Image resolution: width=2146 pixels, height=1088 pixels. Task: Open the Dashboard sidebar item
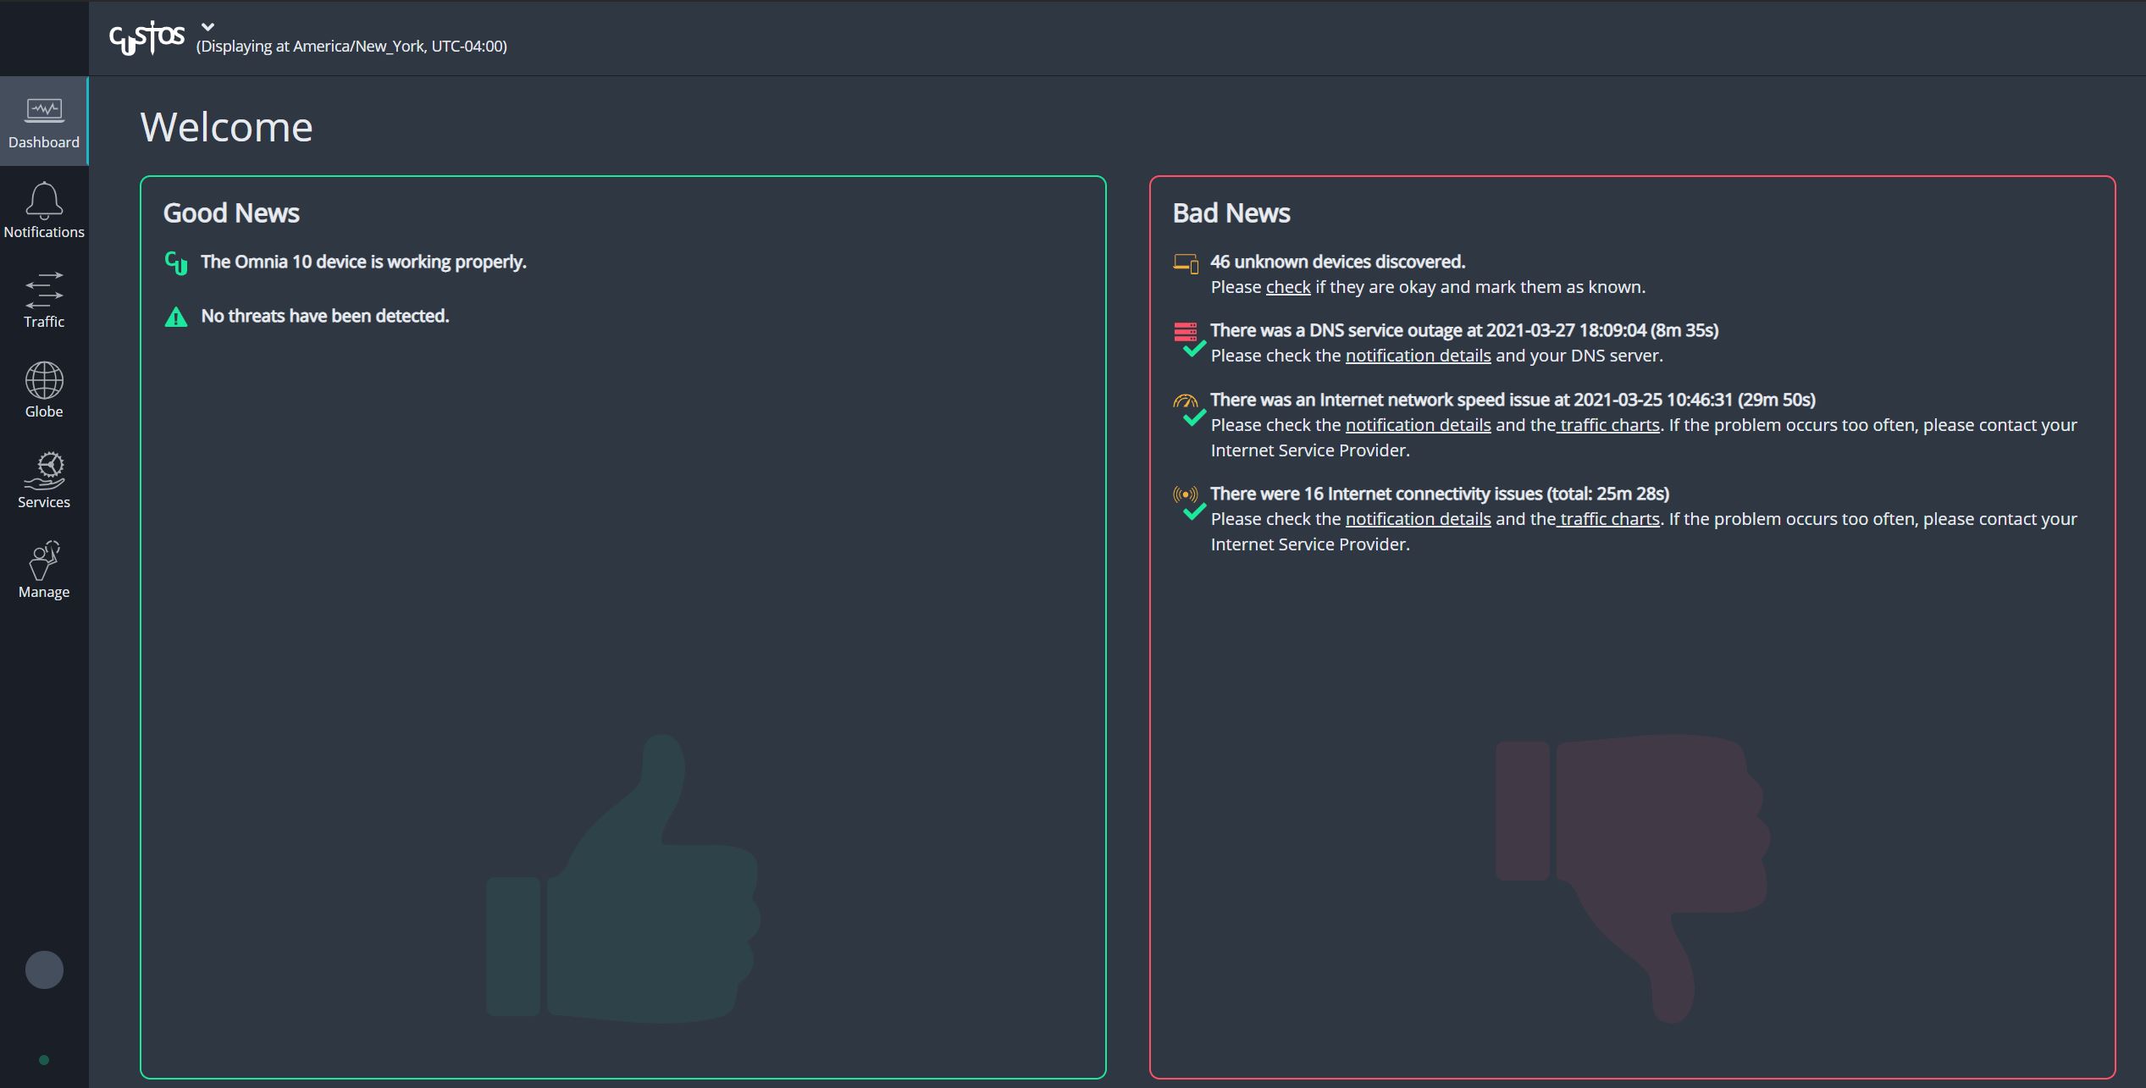coord(44,122)
